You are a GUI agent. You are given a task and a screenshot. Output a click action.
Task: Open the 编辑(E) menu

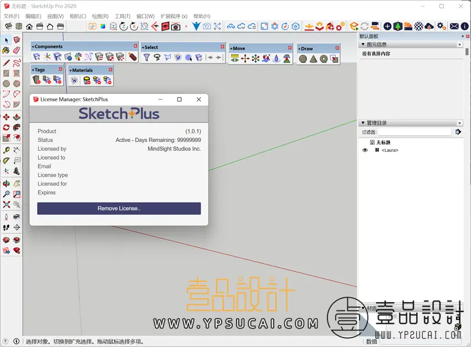click(x=33, y=16)
